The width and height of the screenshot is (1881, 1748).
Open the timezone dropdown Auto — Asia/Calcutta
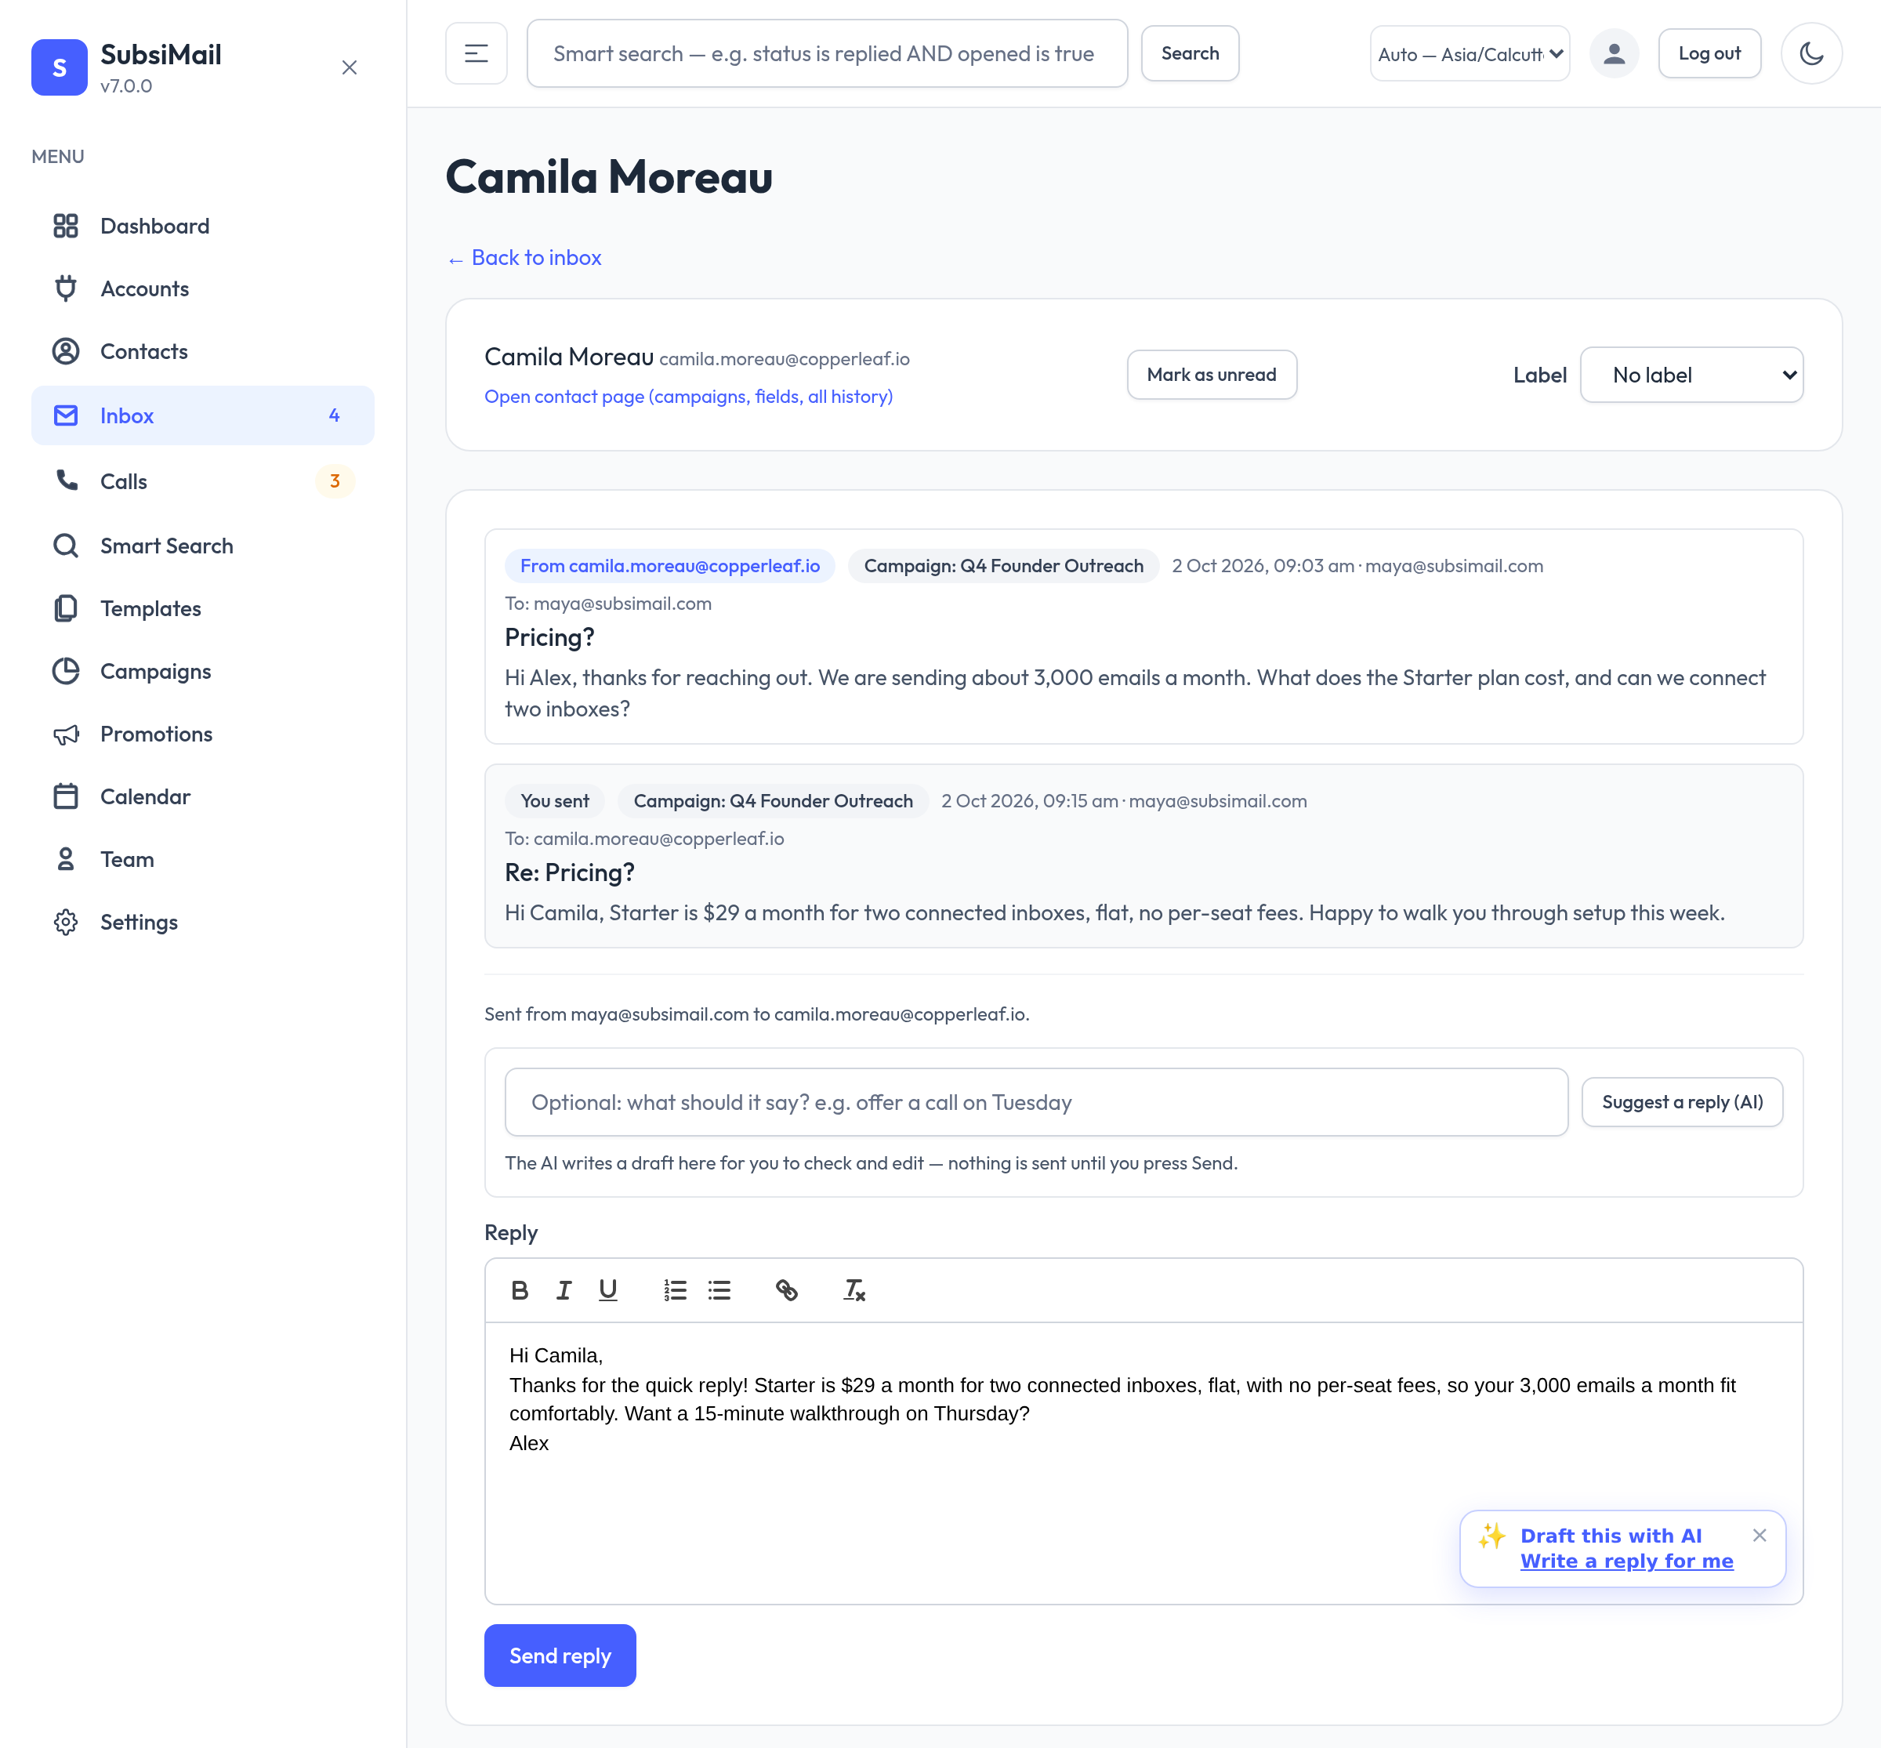[1470, 54]
